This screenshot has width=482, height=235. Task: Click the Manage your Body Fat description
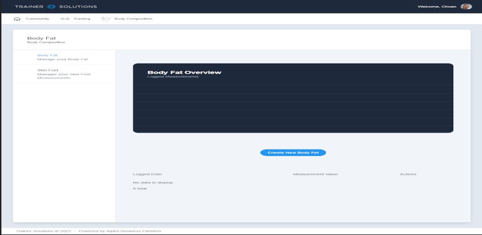(x=63, y=59)
